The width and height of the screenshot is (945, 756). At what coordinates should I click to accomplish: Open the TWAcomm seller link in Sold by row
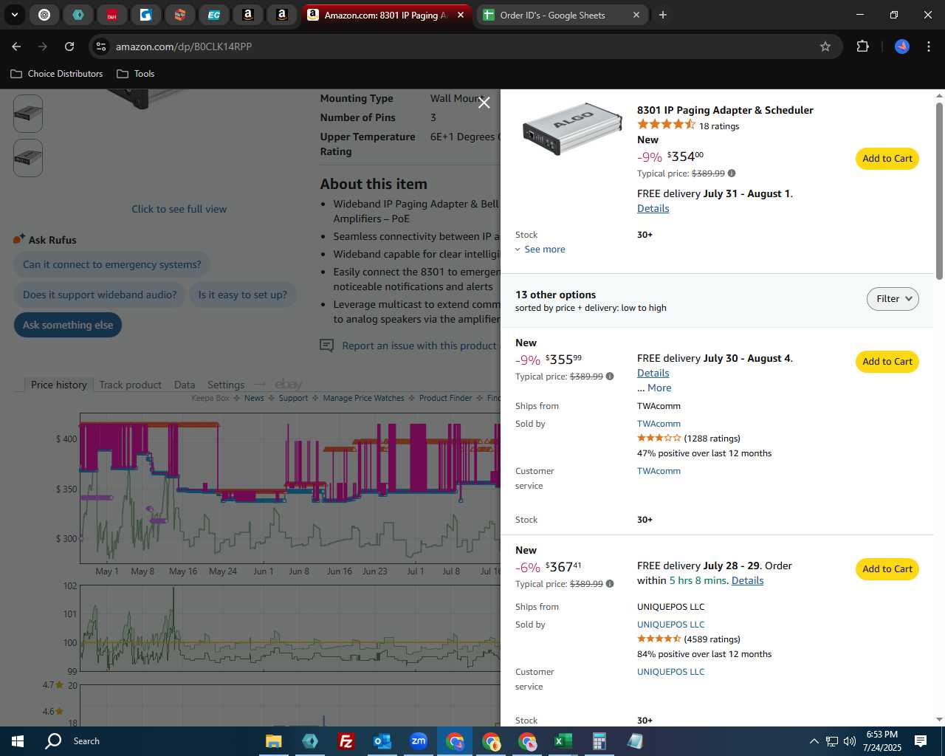(x=659, y=424)
